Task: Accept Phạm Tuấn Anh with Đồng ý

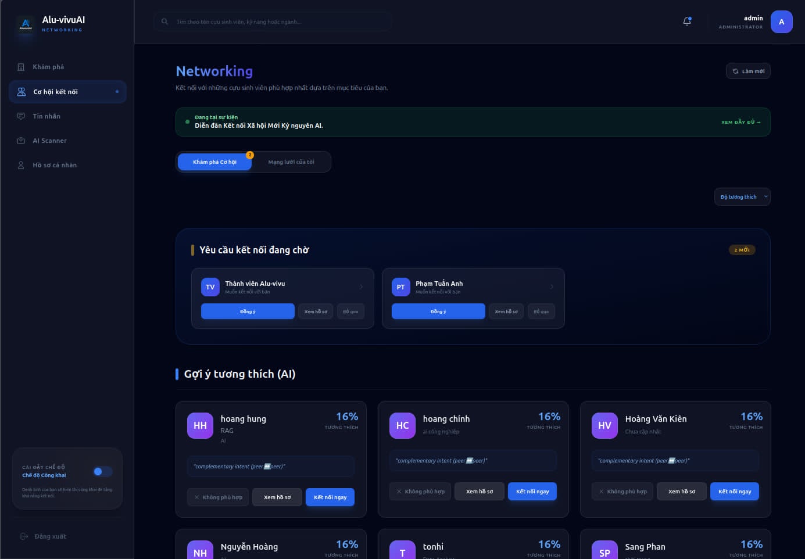Action: click(438, 311)
